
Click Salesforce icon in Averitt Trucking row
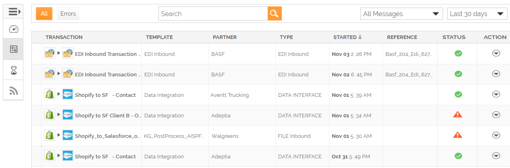tap(68, 94)
